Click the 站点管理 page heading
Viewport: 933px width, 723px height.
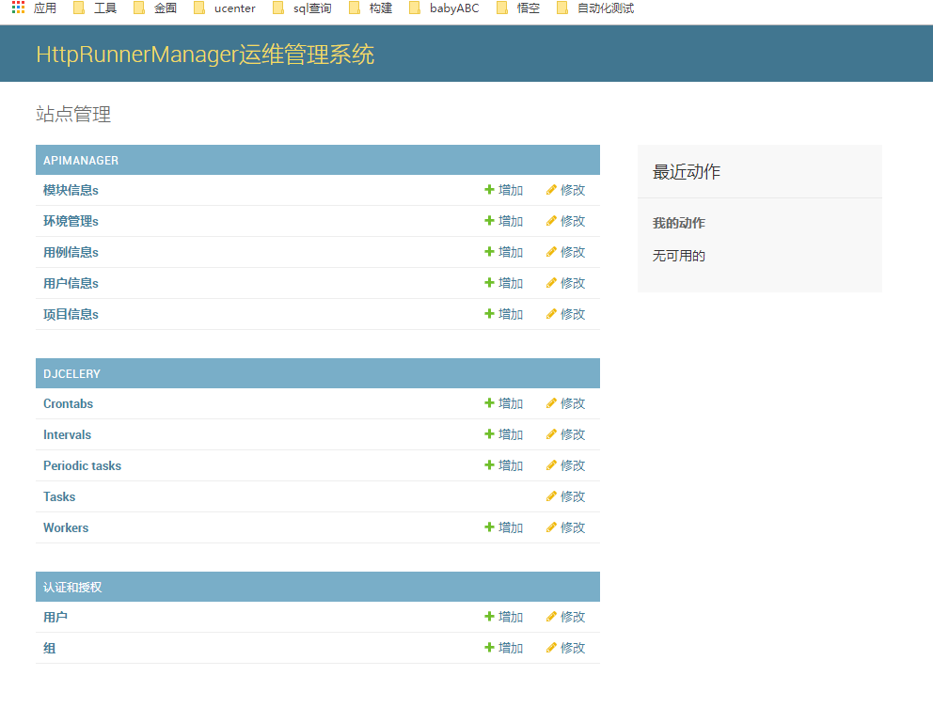click(73, 114)
